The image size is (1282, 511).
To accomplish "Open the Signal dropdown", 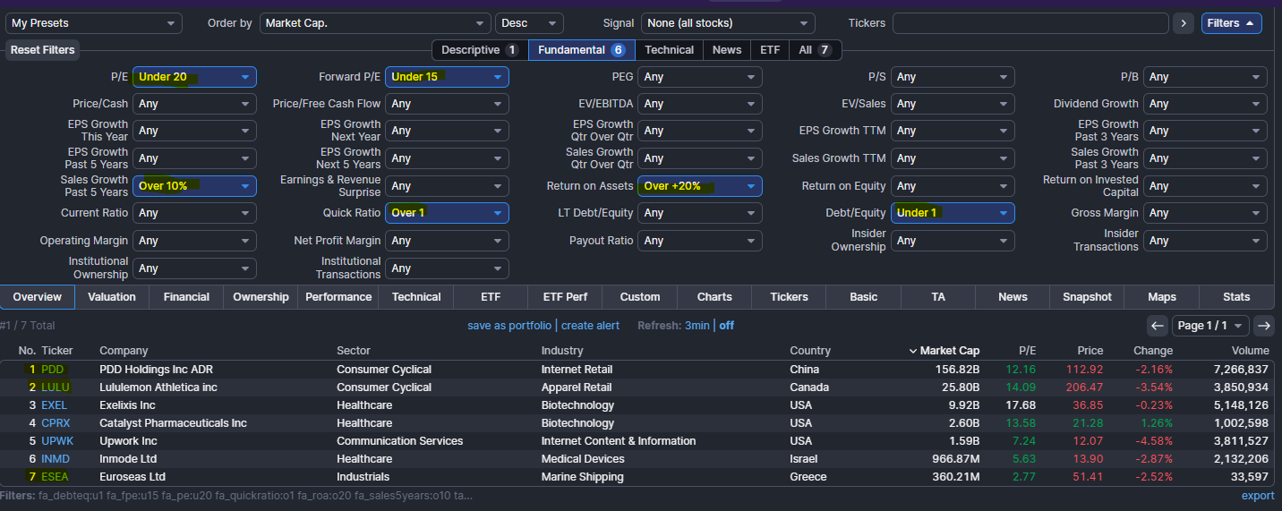I will [727, 23].
